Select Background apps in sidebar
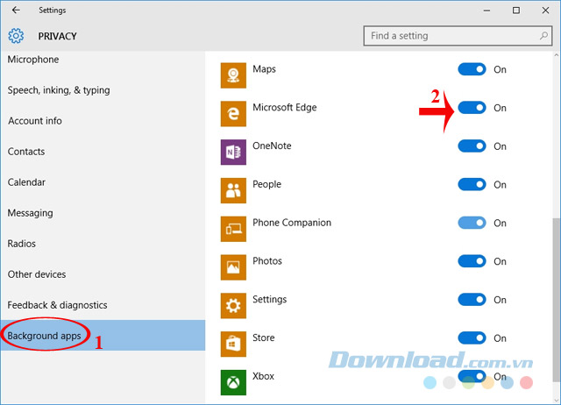 pos(103,335)
